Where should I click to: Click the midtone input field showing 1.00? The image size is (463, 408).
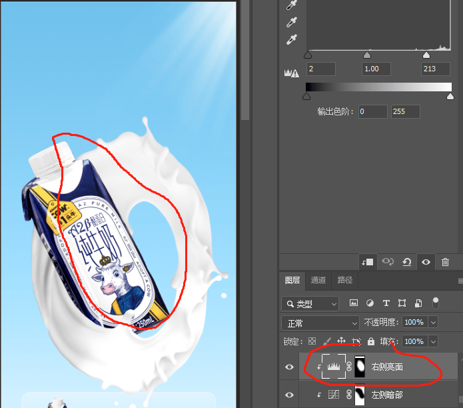(x=376, y=69)
